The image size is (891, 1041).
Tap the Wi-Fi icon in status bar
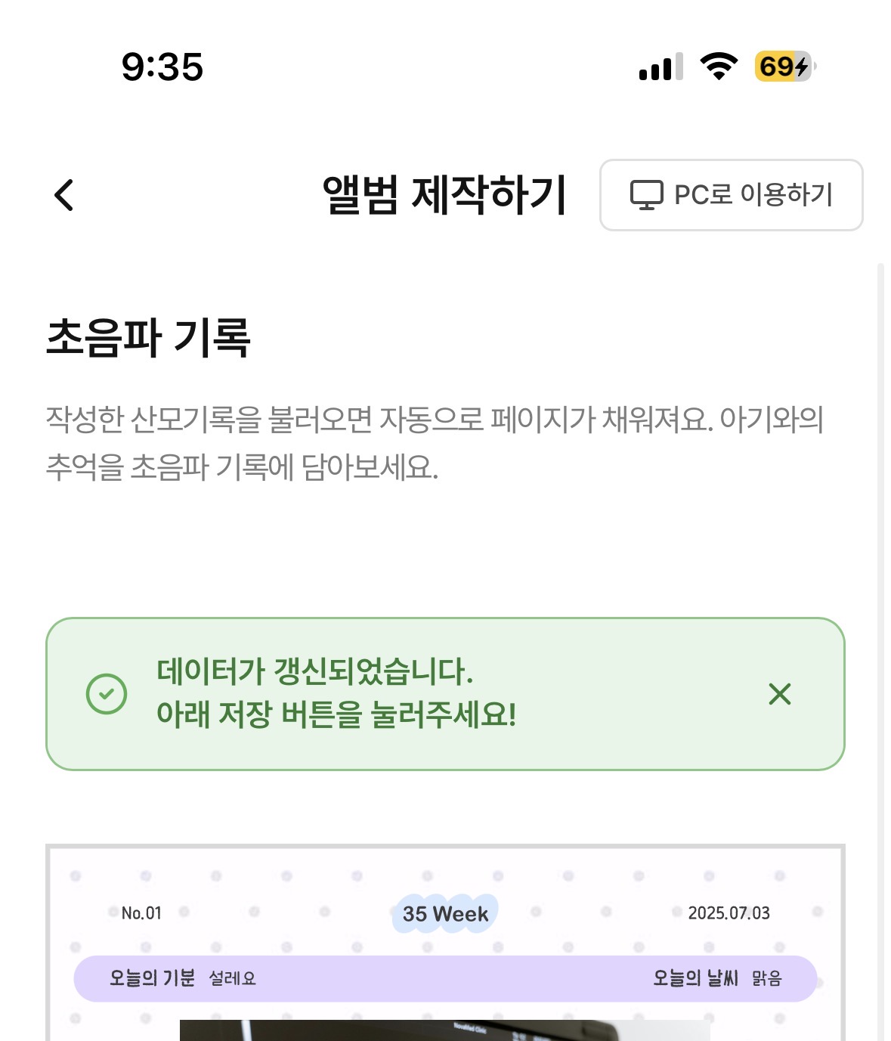click(x=719, y=67)
